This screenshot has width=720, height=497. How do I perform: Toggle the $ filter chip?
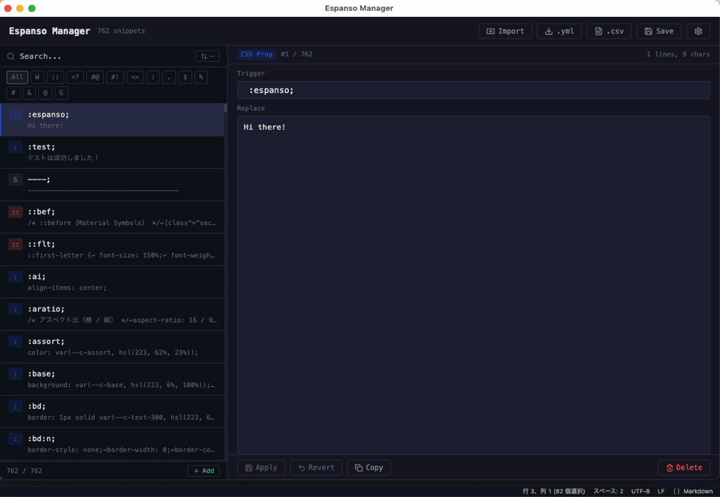[185, 77]
